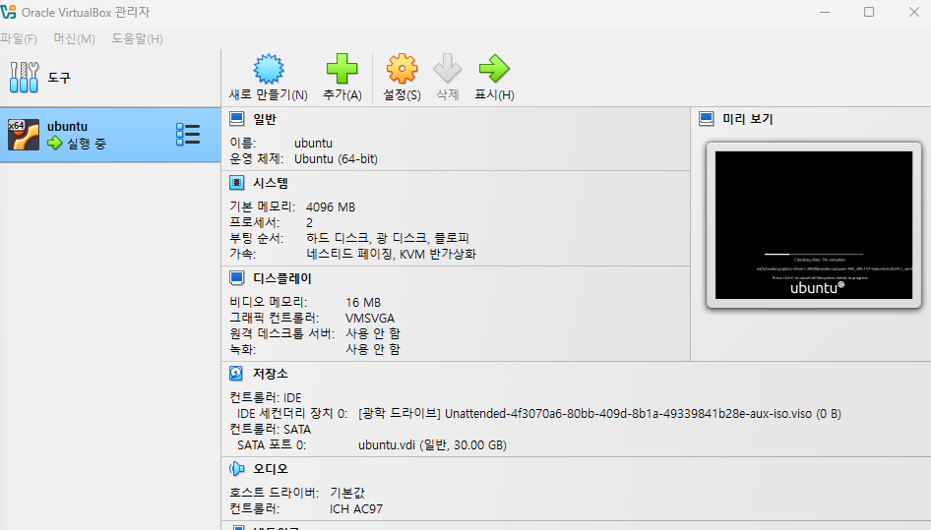Viewport: 931px width, 530px height.
Task: Click the boot order value text
Action: coord(388,238)
